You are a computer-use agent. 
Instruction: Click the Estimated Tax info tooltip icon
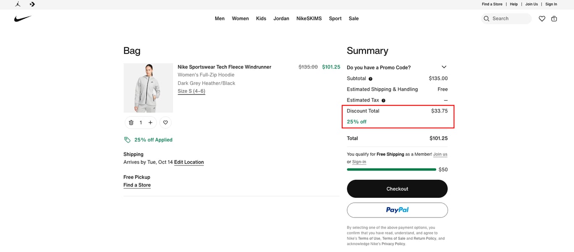[383, 100]
